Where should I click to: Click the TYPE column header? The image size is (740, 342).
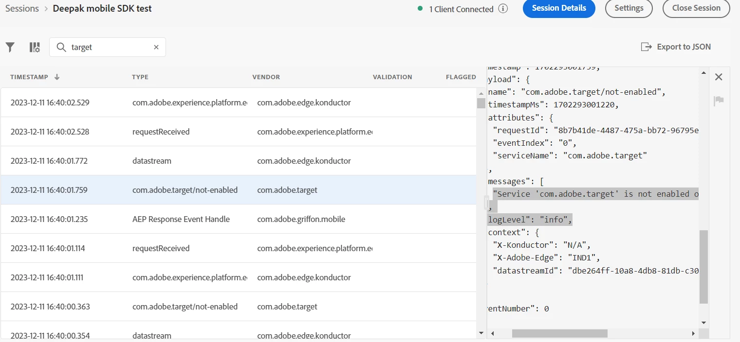click(x=140, y=77)
